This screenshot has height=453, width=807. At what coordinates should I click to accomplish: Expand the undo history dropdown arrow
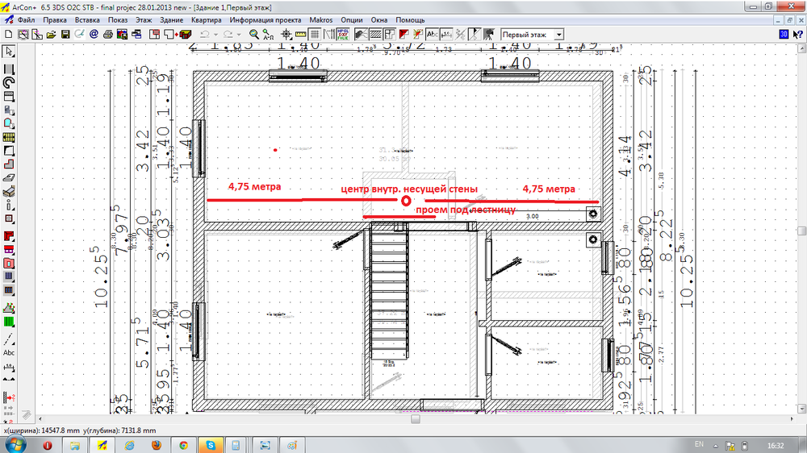(x=215, y=35)
